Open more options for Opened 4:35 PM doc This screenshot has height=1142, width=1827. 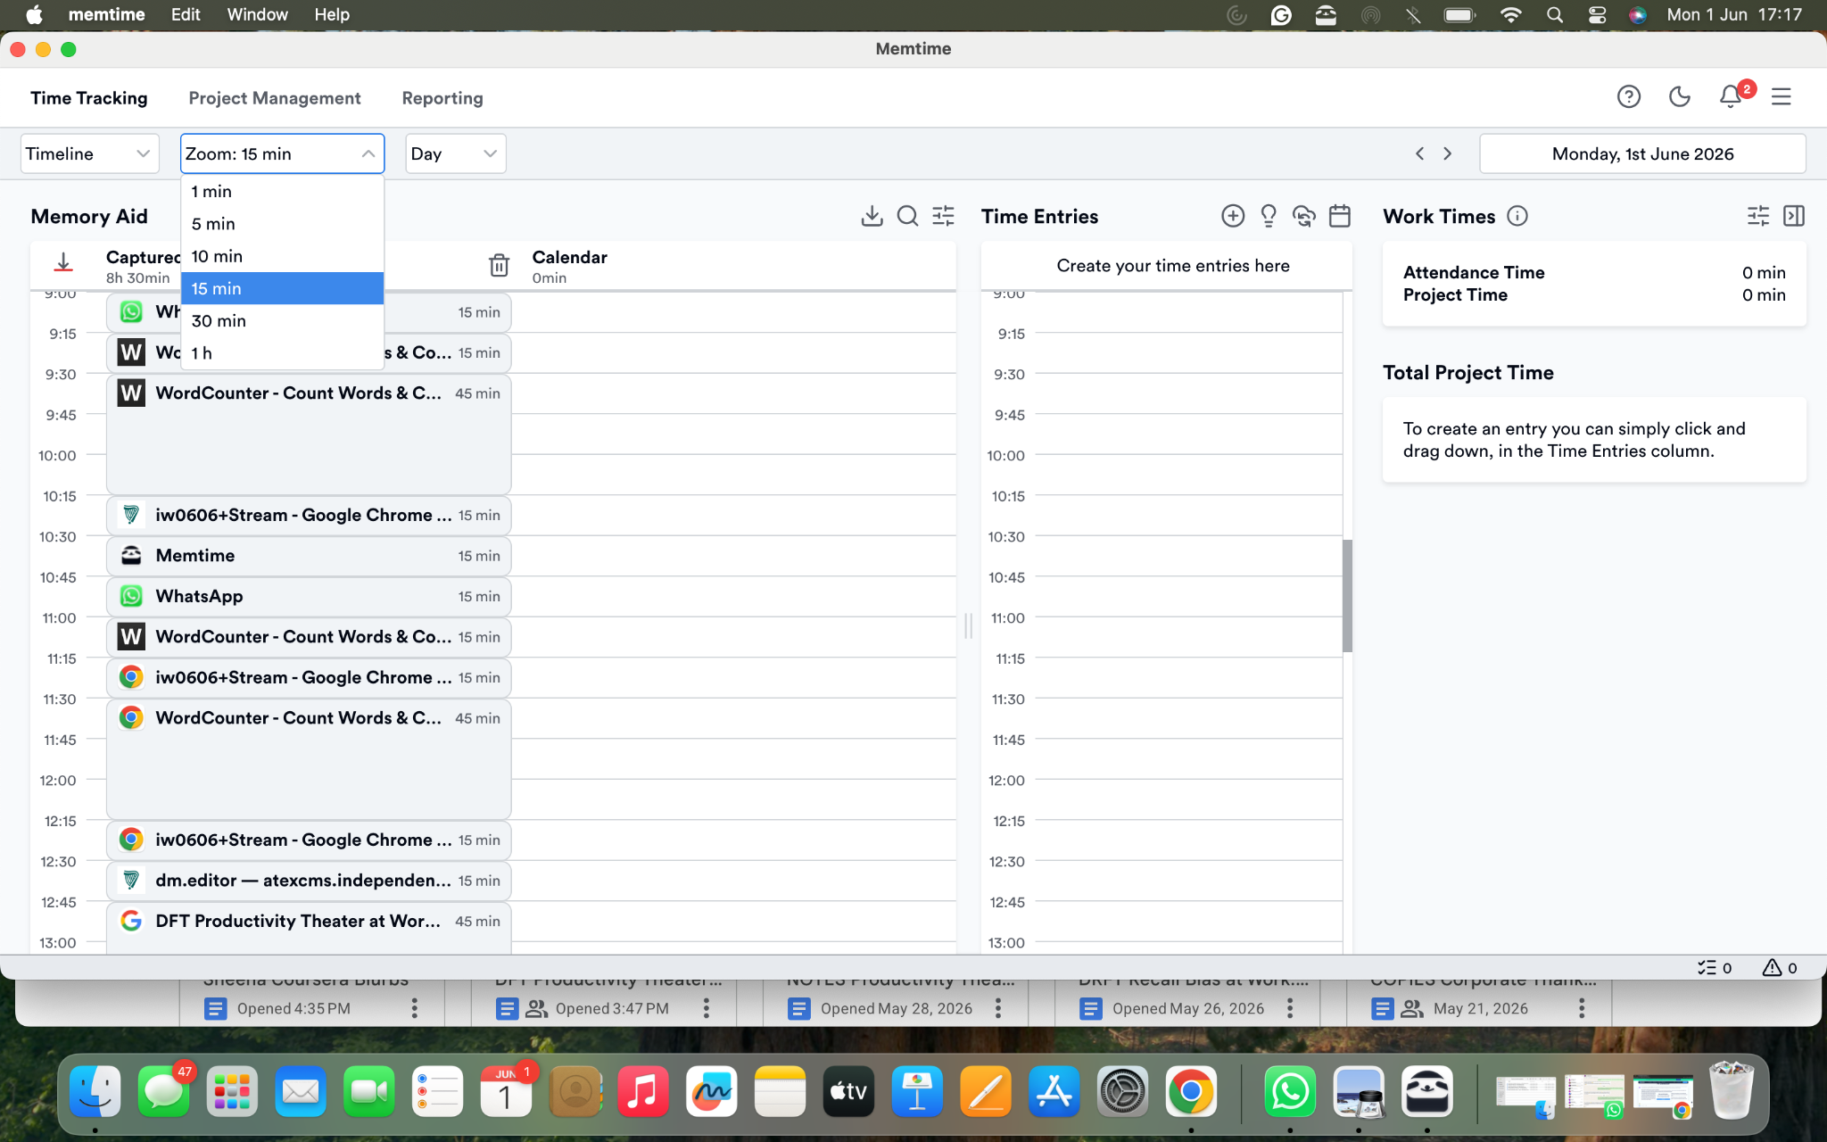[414, 1008]
